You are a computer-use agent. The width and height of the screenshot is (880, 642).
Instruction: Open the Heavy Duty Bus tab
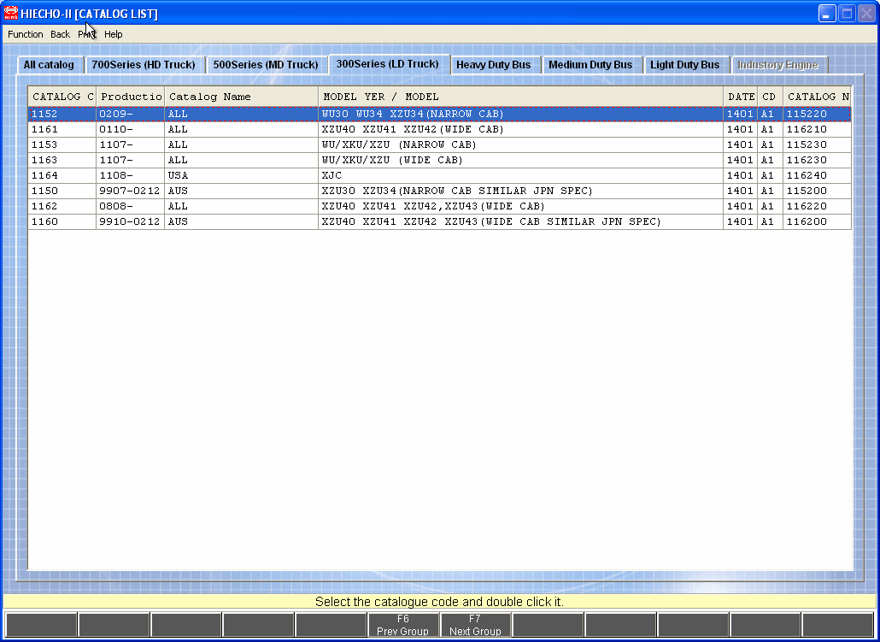(x=493, y=65)
